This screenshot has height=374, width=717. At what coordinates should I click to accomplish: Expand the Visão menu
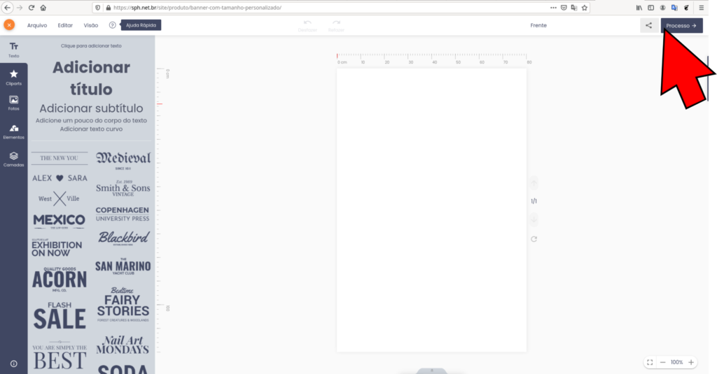(91, 25)
